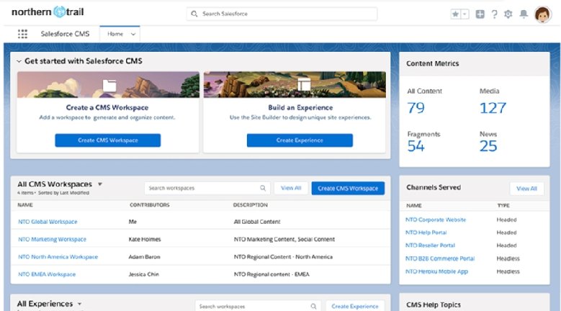The width and height of the screenshot is (561, 311).
Task: Click the CONTRIBUTORS column header
Action: tap(150, 205)
